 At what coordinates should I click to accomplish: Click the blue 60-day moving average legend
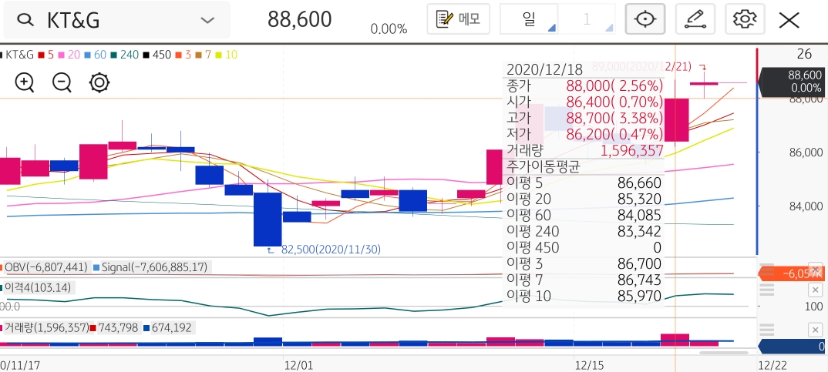(95, 55)
